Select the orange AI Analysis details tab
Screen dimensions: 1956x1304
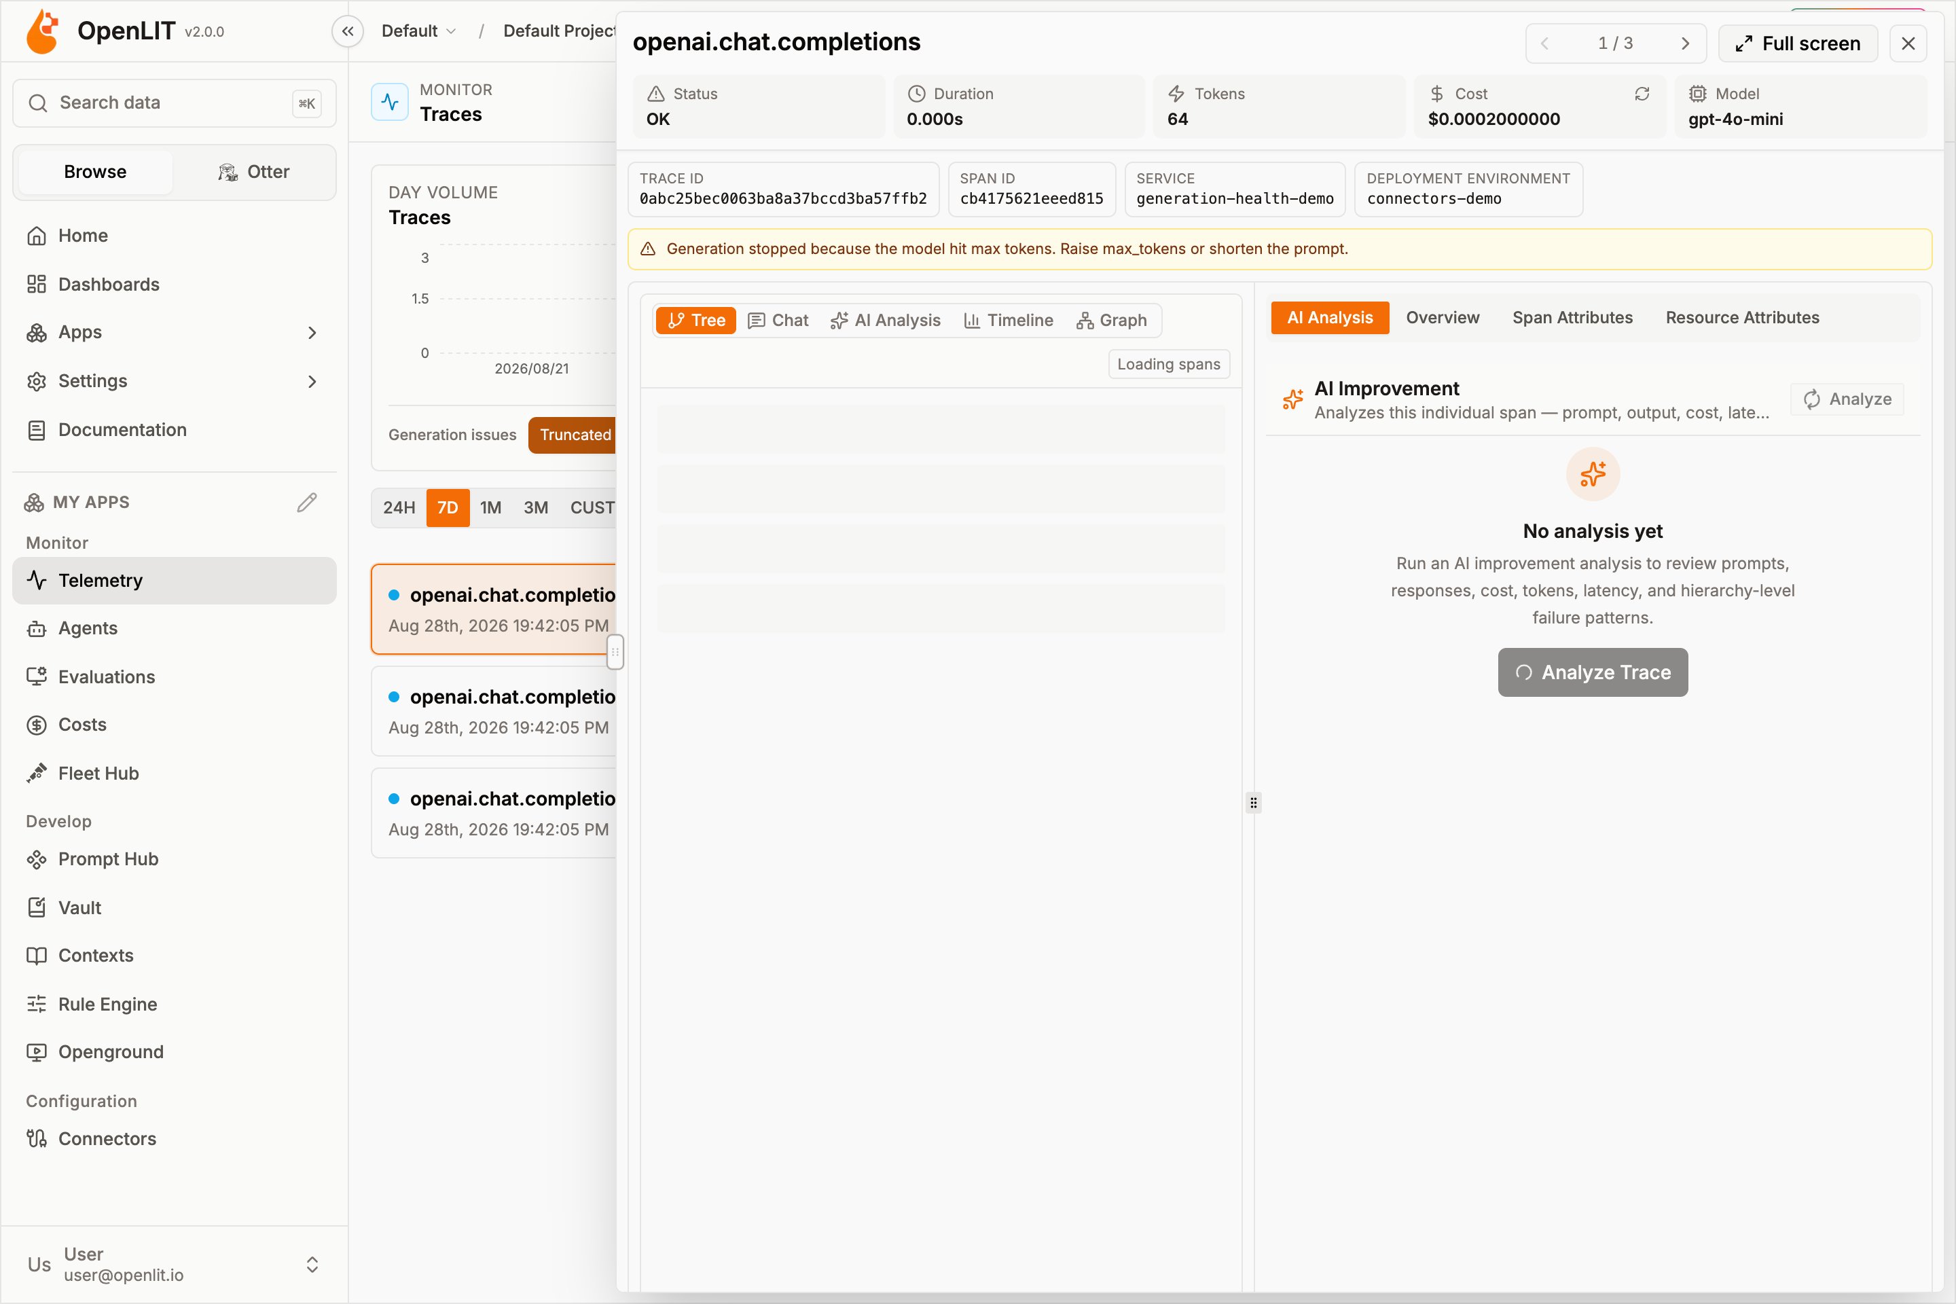coord(1330,318)
